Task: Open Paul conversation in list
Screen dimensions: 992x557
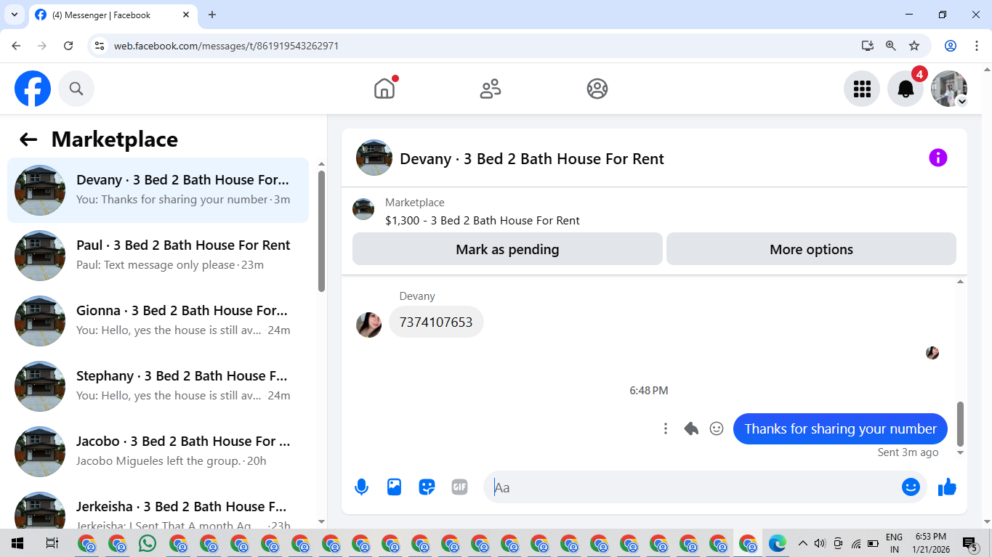Action: 158,256
